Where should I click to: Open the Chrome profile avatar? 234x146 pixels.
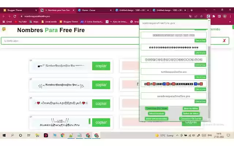click(x=224, y=16)
